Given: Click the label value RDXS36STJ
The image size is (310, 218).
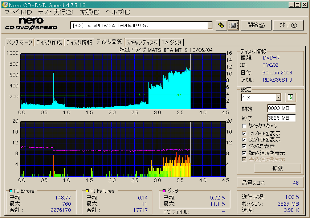Looking at the screenshot, I should (x=277, y=80).
